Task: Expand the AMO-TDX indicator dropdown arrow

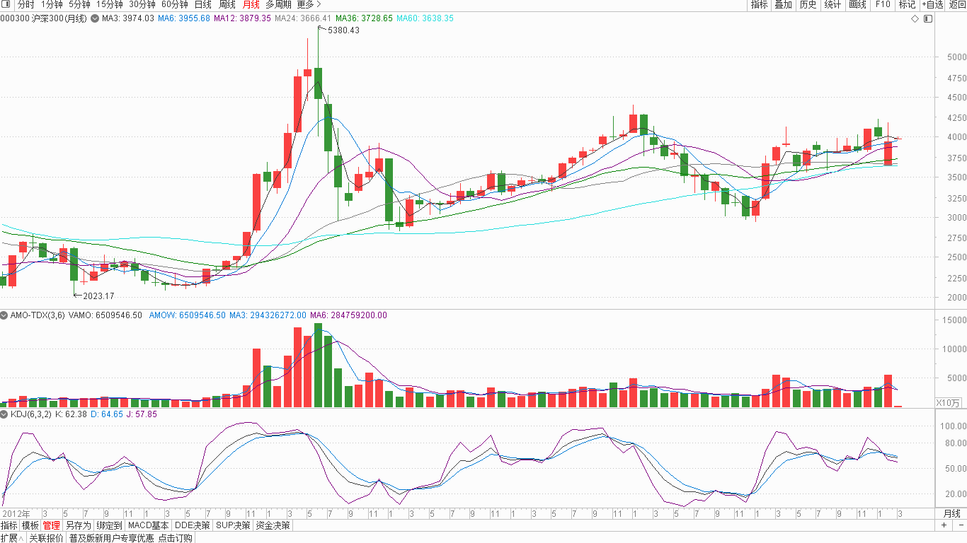Action: (x=4, y=315)
